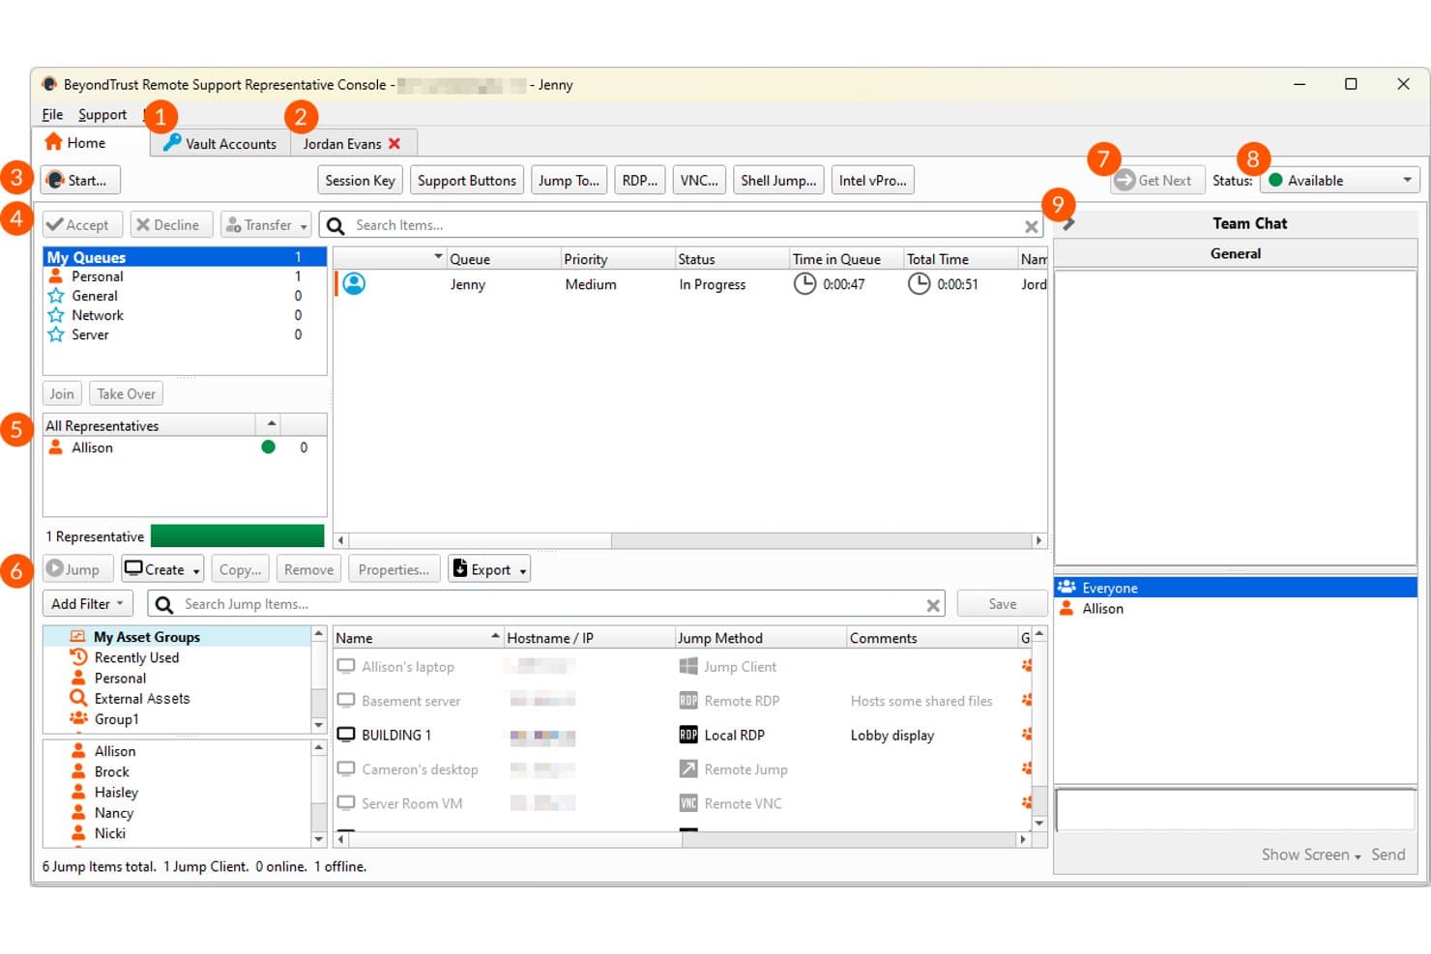Screen dimensions: 1431x954
Task: Click the team chat message input
Action: pos(1236,810)
